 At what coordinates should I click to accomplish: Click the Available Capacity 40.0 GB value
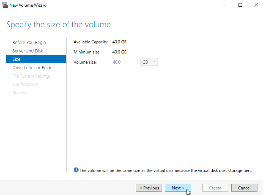tap(119, 42)
